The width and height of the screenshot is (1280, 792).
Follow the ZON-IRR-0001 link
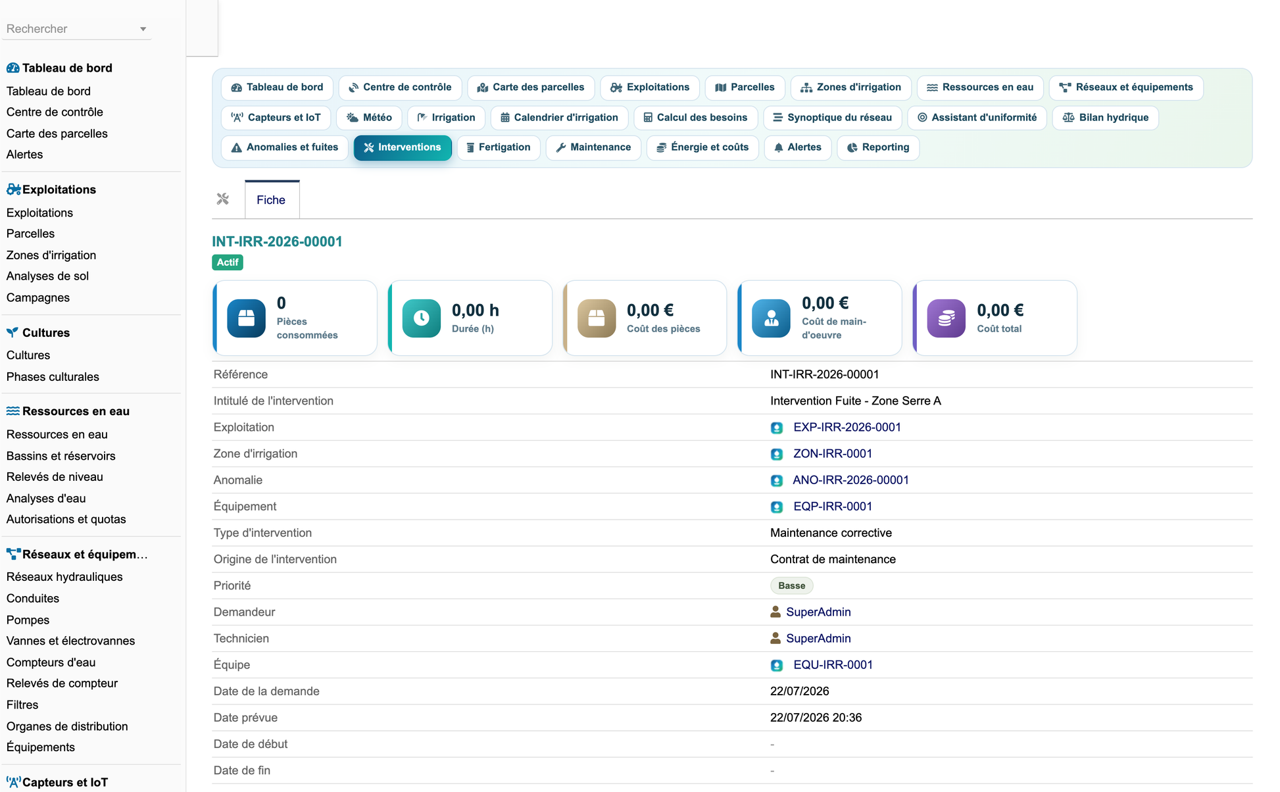(x=833, y=454)
